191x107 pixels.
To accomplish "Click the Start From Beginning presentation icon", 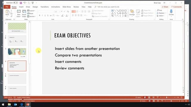I will coord(33,3).
